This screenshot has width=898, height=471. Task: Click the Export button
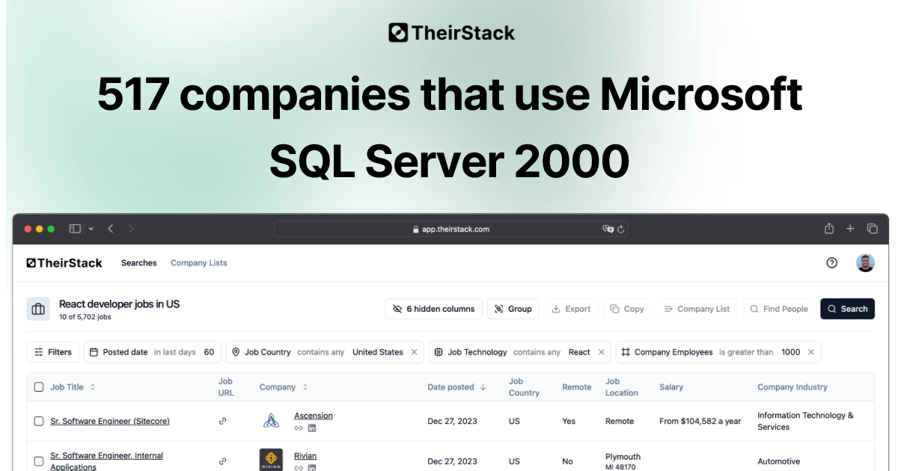point(571,309)
